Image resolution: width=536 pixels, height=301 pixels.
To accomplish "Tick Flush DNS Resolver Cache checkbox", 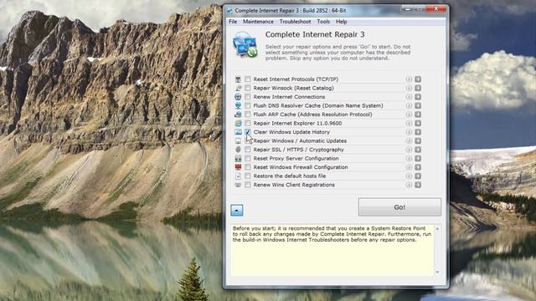I will click(x=248, y=106).
